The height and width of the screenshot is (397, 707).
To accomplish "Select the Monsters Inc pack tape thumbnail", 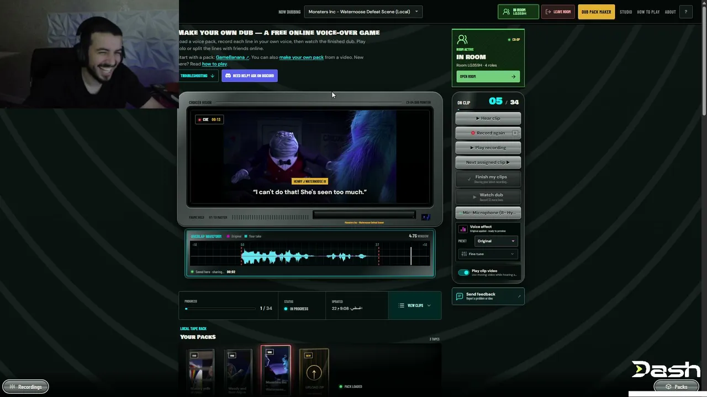I will pyautogui.click(x=276, y=369).
